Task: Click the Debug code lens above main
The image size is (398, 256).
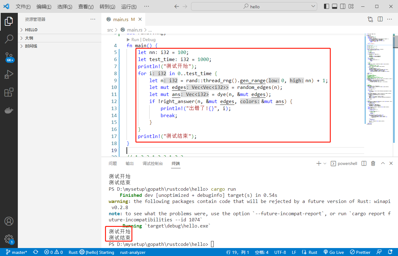Action: pos(149,40)
